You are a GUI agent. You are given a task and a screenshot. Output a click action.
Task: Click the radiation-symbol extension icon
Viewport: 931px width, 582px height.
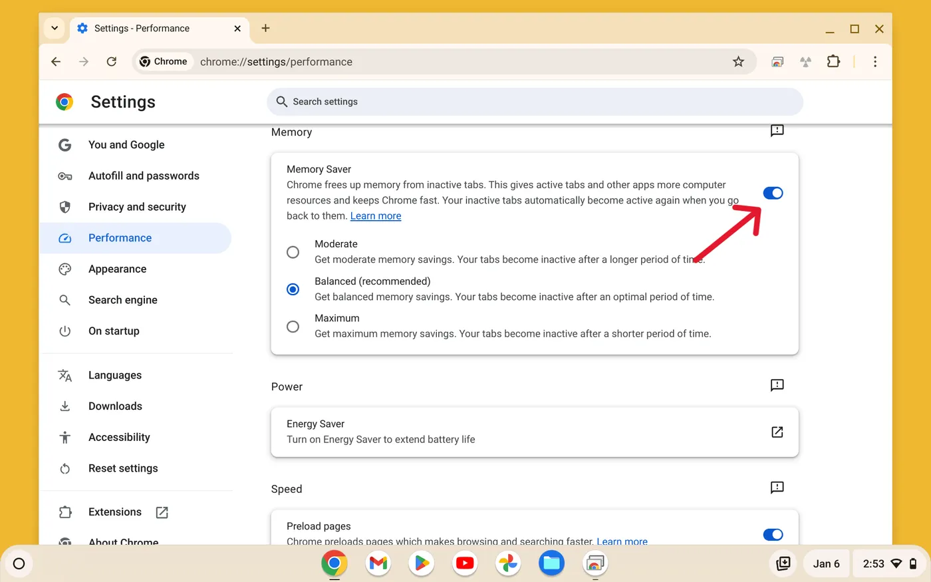[x=805, y=62]
